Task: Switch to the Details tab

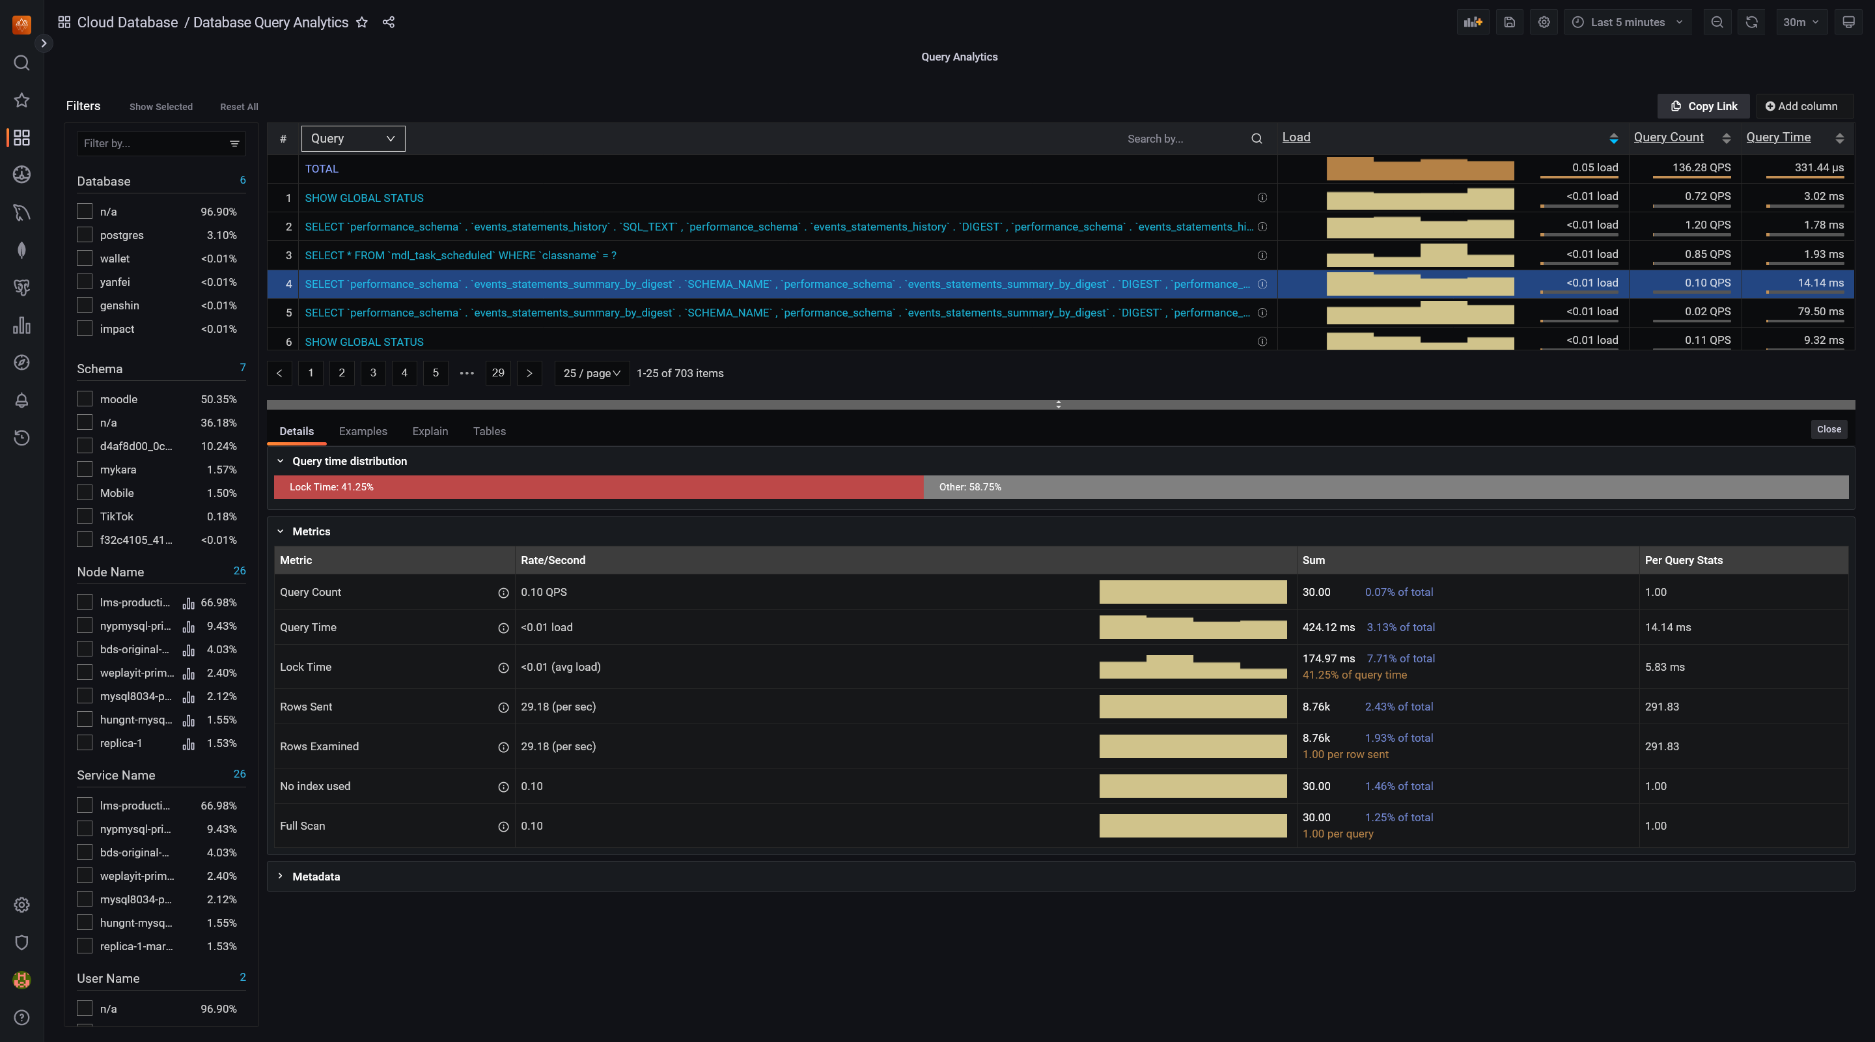Action: click(x=296, y=431)
